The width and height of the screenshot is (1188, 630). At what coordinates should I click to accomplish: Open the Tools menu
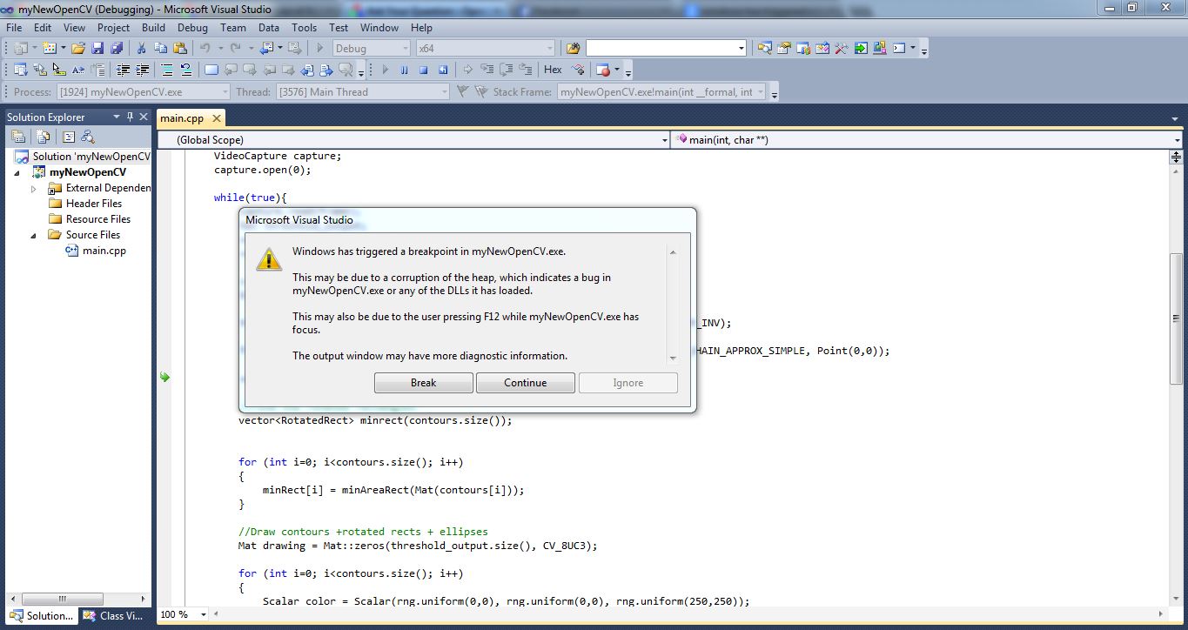click(304, 28)
